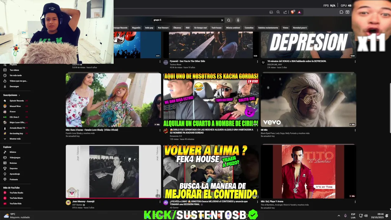Select the Álbumes filter chip
This screenshot has height=220, width=391.
(177, 28)
